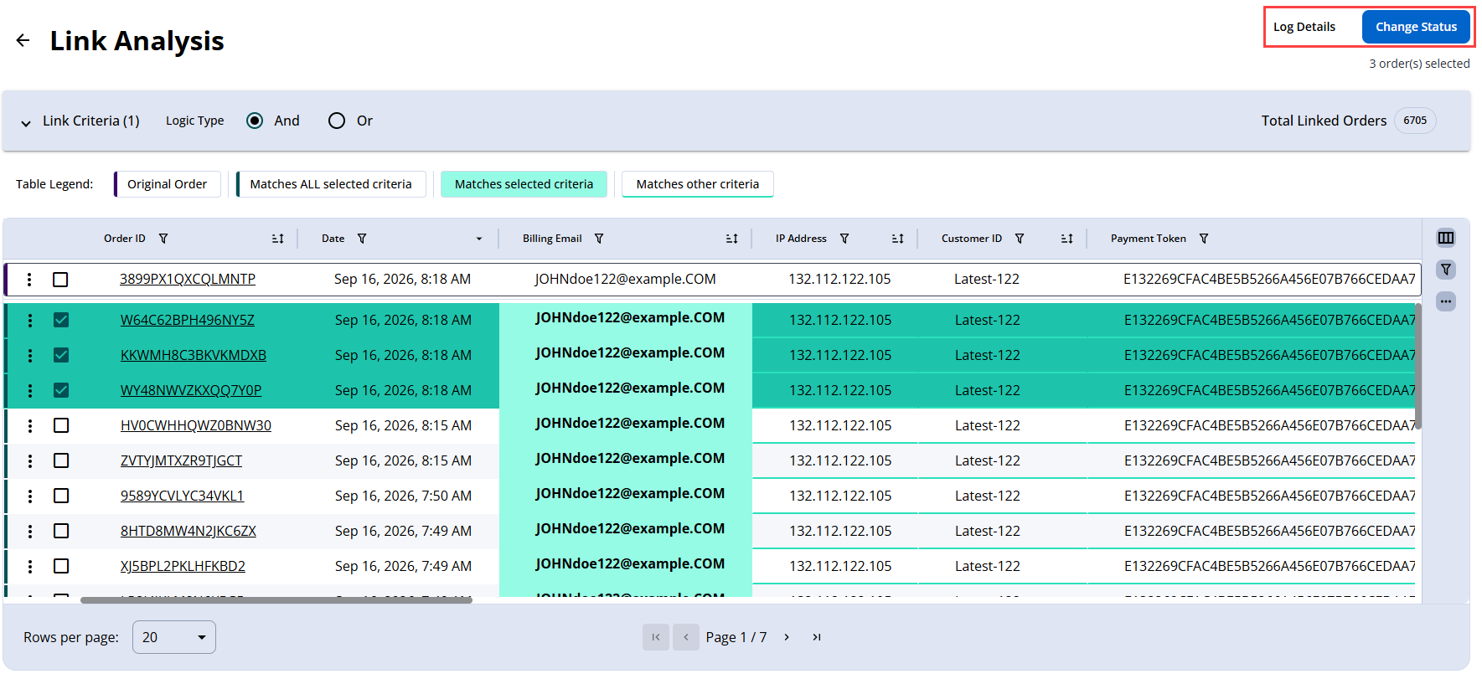Open row menu for order 3899PX1QXCQLMNTP

pos(29,280)
